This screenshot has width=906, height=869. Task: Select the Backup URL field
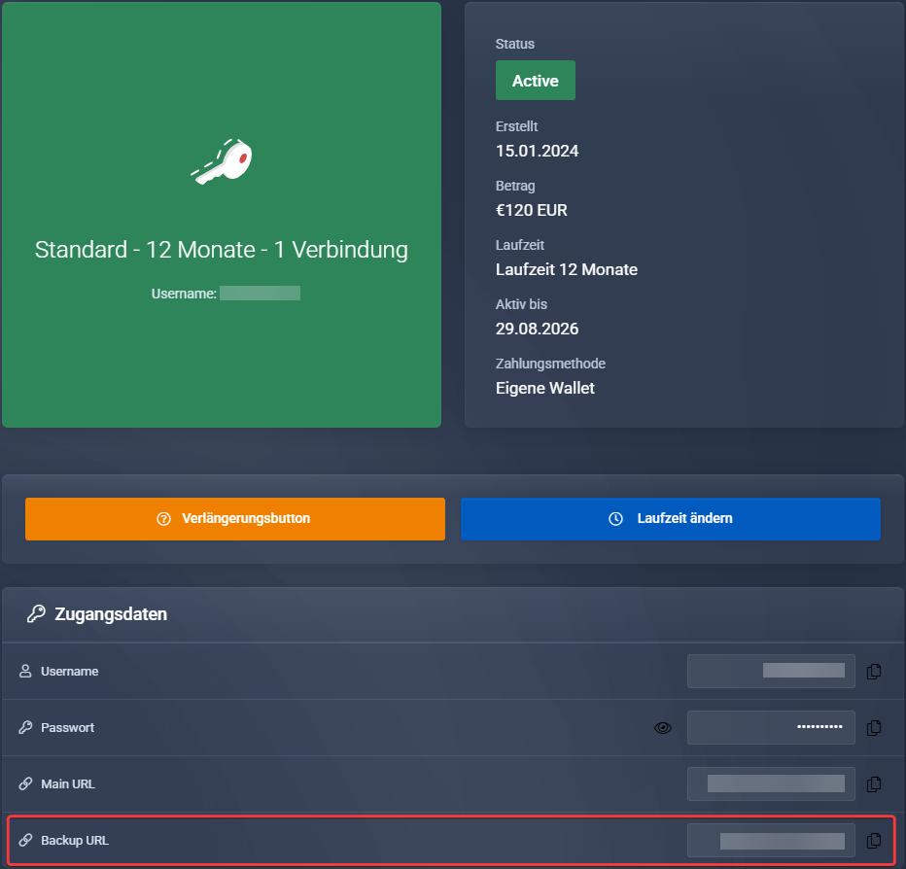point(770,840)
